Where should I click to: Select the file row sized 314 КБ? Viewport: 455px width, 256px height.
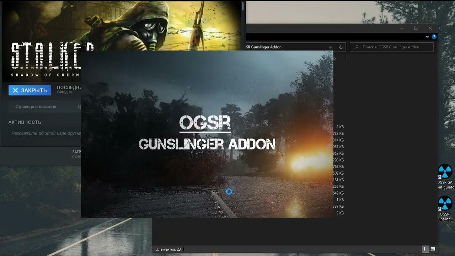coord(338,140)
